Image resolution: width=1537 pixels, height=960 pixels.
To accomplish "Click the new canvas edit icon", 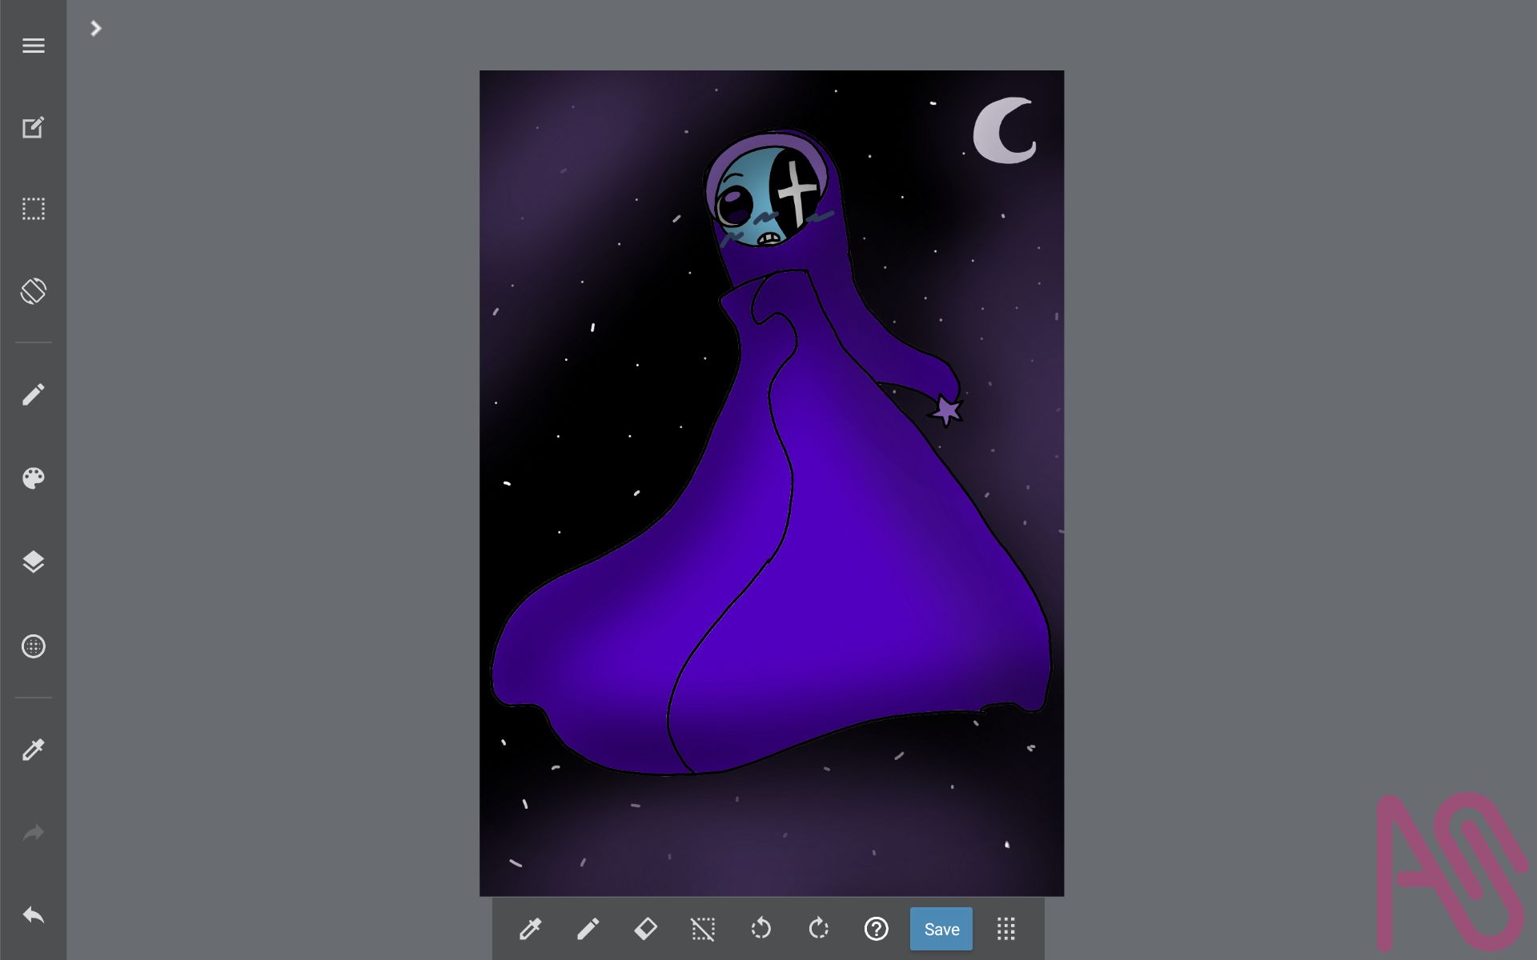I will pyautogui.click(x=33, y=128).
